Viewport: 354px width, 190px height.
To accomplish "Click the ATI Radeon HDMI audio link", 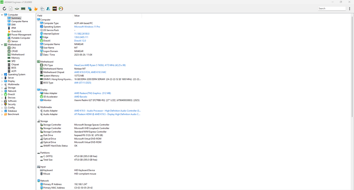I will (x=107, y=115).
